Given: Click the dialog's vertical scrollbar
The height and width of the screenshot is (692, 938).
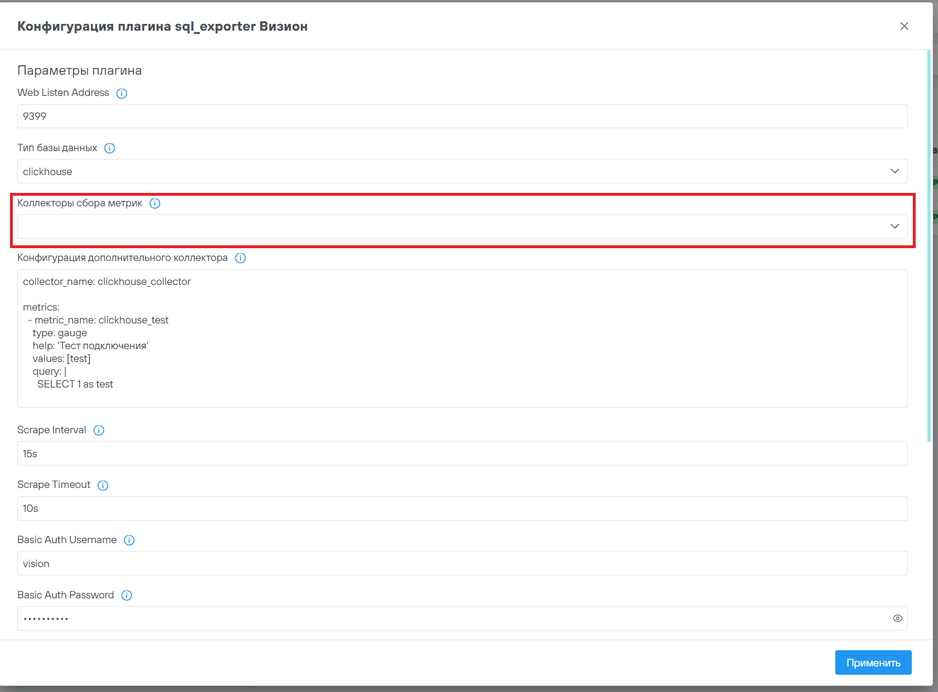Looking at the screenshot, I should click(x=929, y=245).
